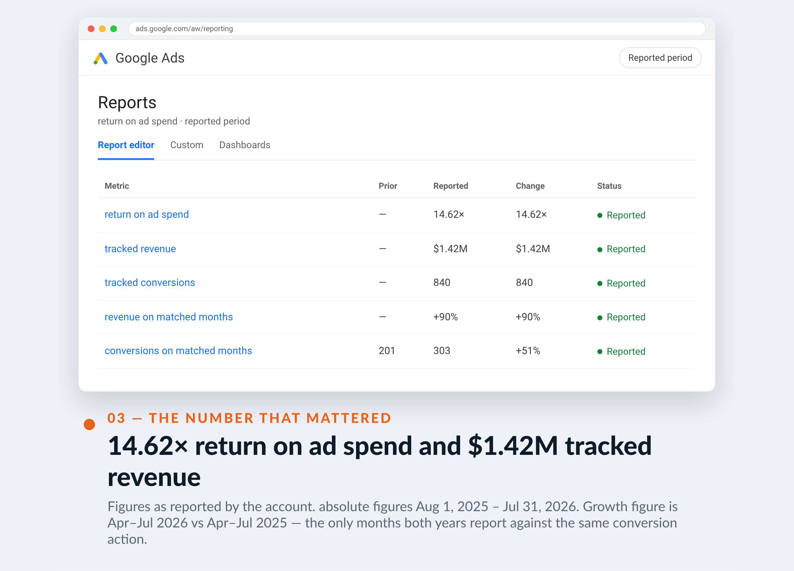Click the 14.62× value in the Change column

pos(531,214)
